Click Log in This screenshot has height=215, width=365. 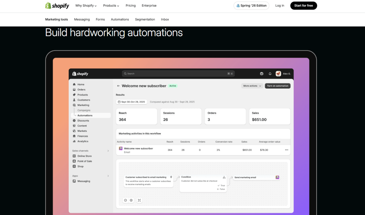pyautogui.click(x=280, y=5)
